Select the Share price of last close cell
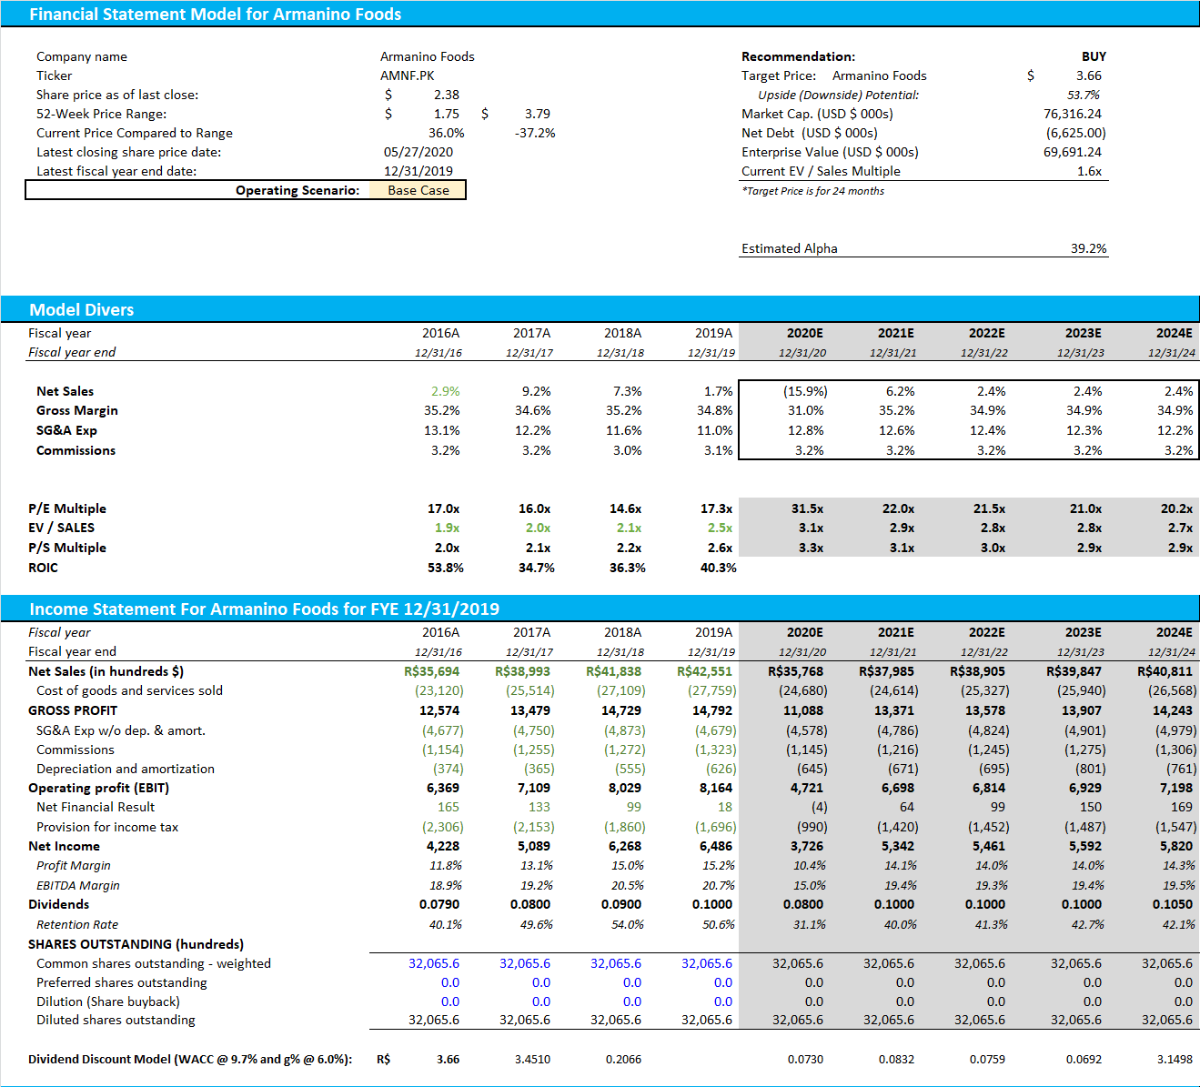The width and height of the screenshot is (1200, 1087). (447, 94)
